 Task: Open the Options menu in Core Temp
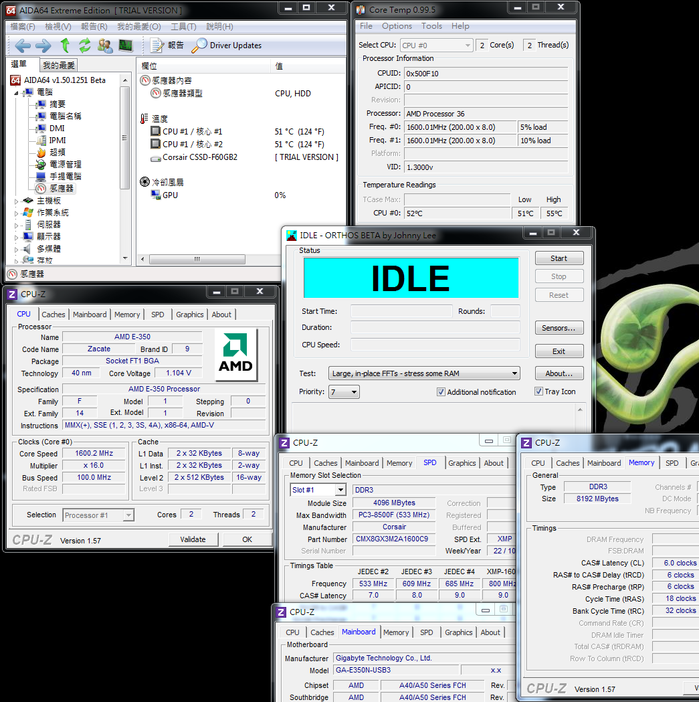pos(397,26)
